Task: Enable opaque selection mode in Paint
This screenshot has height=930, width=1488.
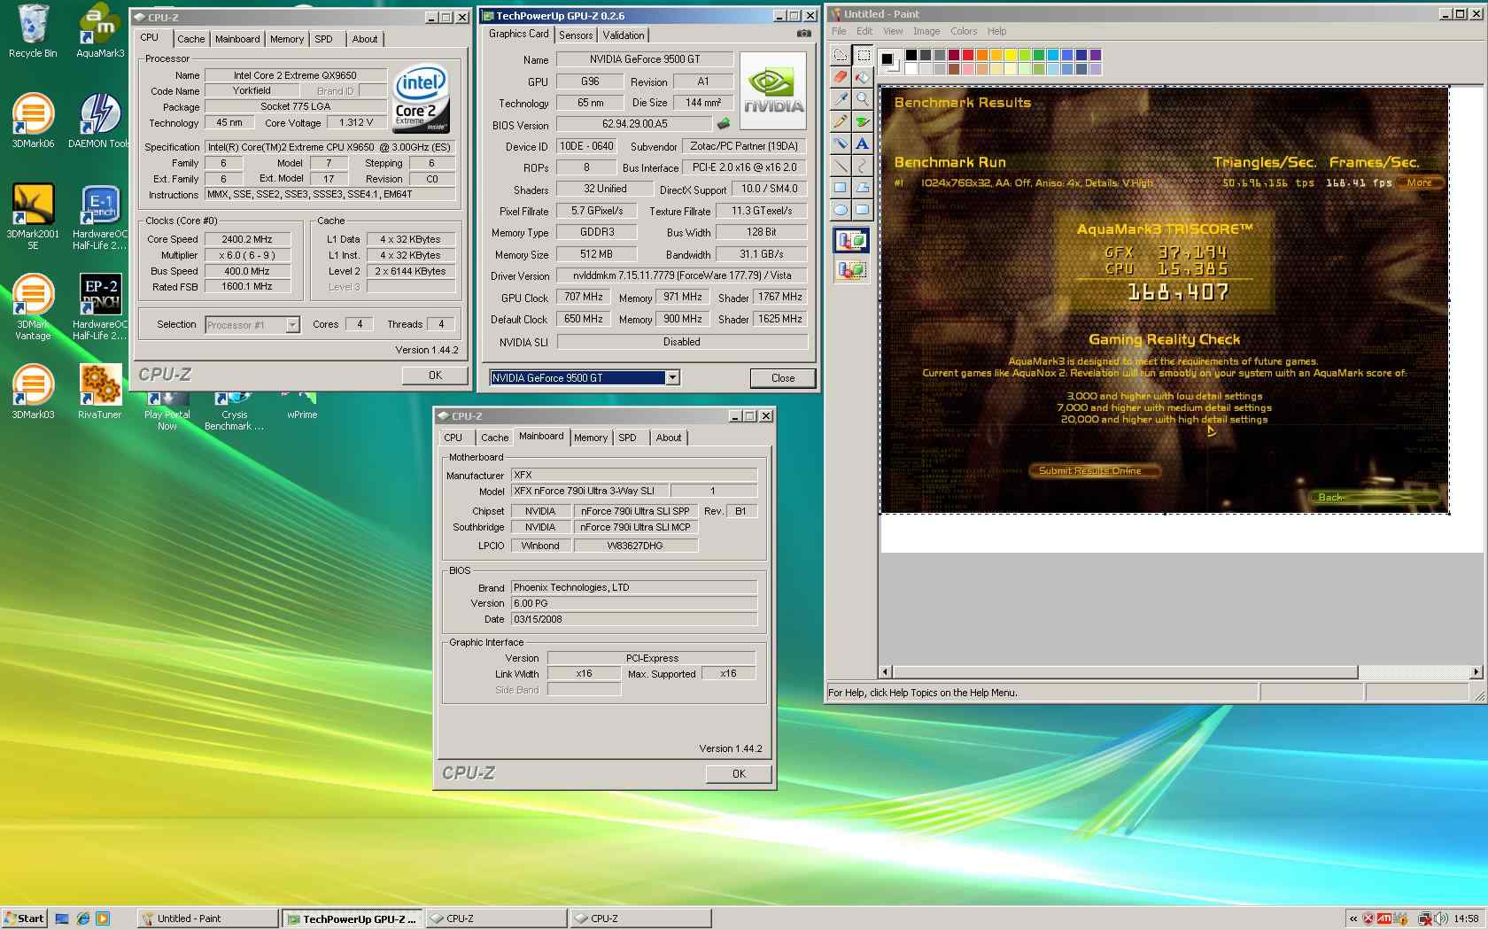Action: [x=851, y=241]
